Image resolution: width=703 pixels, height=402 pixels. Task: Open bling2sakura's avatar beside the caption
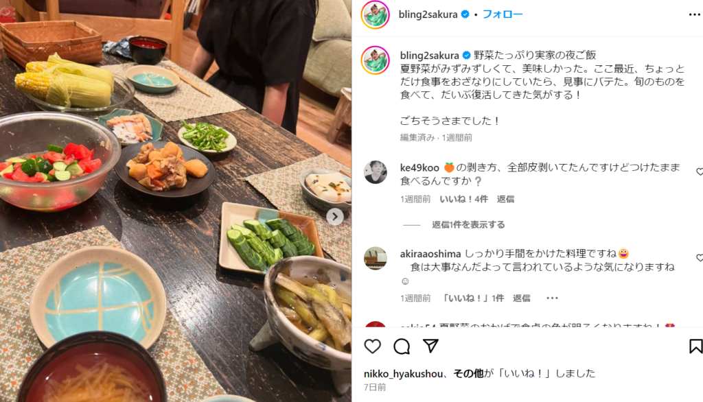[x=376, y=60]
